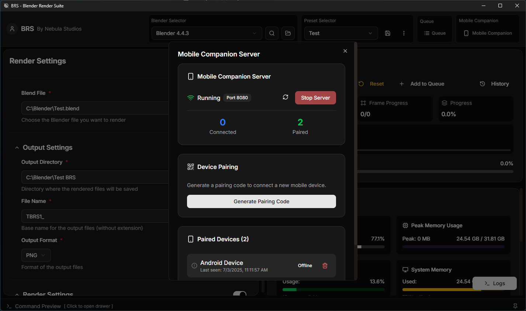The image size is (526, 311).
Task: Click the Progress 0.0% card
Action: (x=476, y=109)
